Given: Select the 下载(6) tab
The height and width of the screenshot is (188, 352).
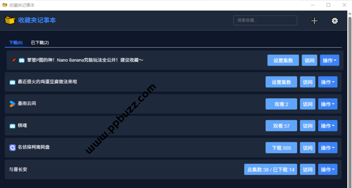Looking at the screenshot, I should [x=16, y=43].
